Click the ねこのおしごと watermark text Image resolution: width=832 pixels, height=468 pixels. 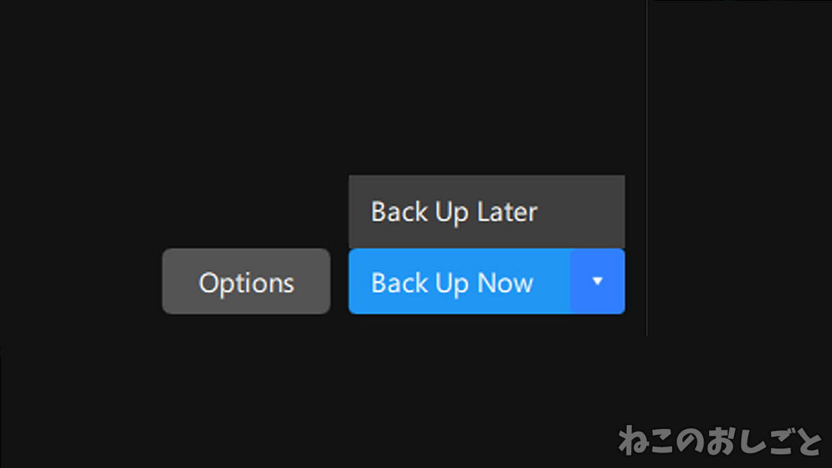coord(719,442)
